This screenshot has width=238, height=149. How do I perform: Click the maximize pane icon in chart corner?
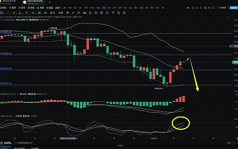pos(228,18)
